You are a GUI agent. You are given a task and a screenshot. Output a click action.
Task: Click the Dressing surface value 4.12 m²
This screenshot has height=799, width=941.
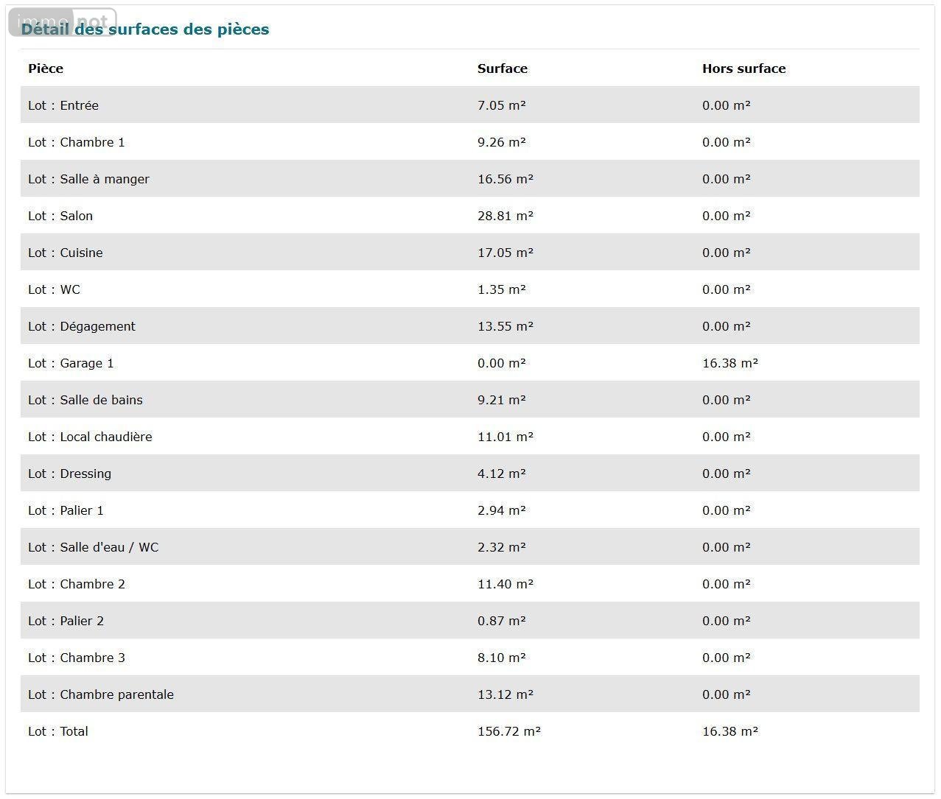(501, 474)
